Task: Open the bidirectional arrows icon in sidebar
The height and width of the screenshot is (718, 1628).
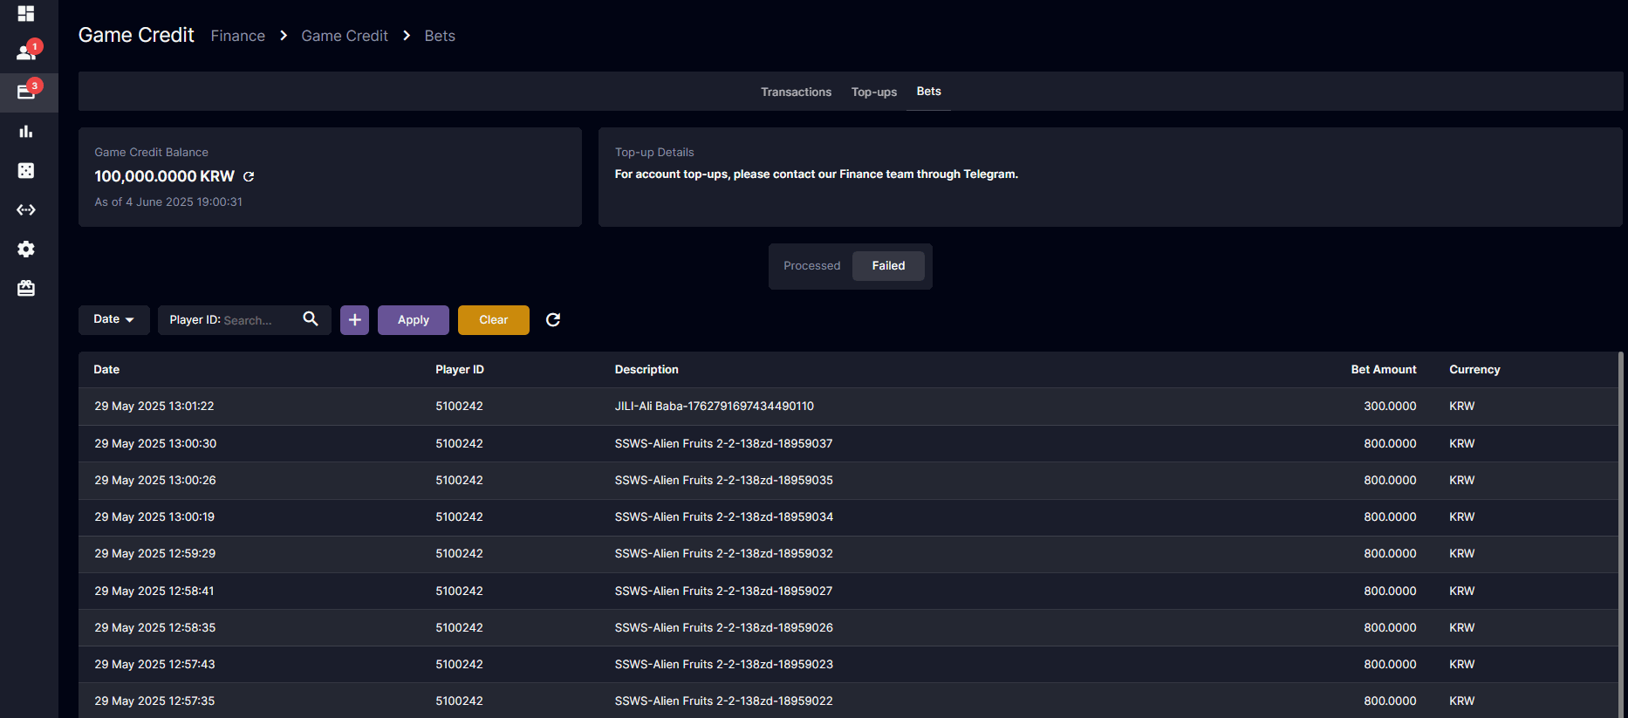Action: (26, 210)
